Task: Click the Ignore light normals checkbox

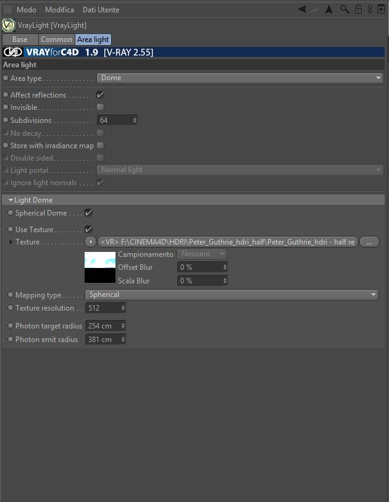Action: click(x=100, y=183)
